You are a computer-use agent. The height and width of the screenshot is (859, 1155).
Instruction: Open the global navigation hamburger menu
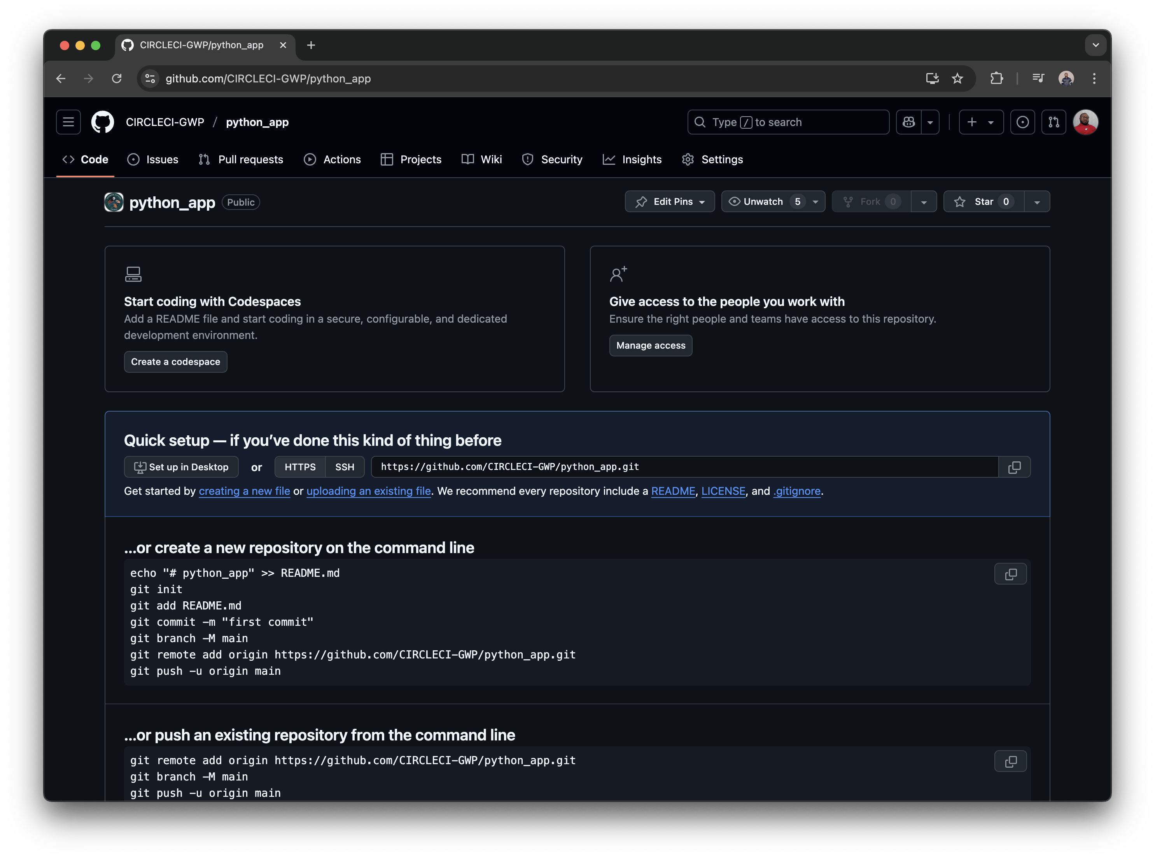pyautogui.click(x=68, y=122)
